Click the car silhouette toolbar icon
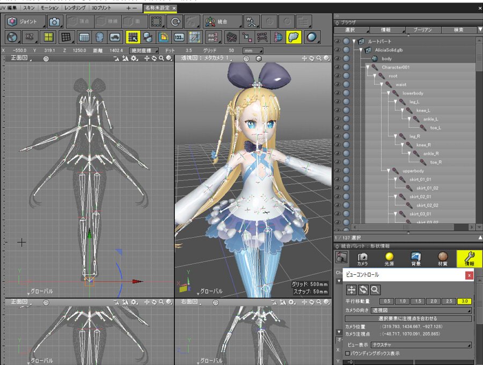 (x=115, y=37)
